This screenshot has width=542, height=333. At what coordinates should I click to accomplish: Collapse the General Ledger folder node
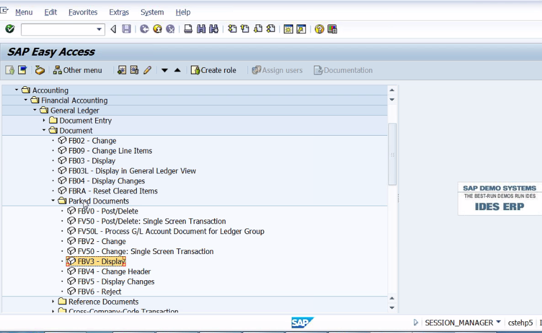35,110
